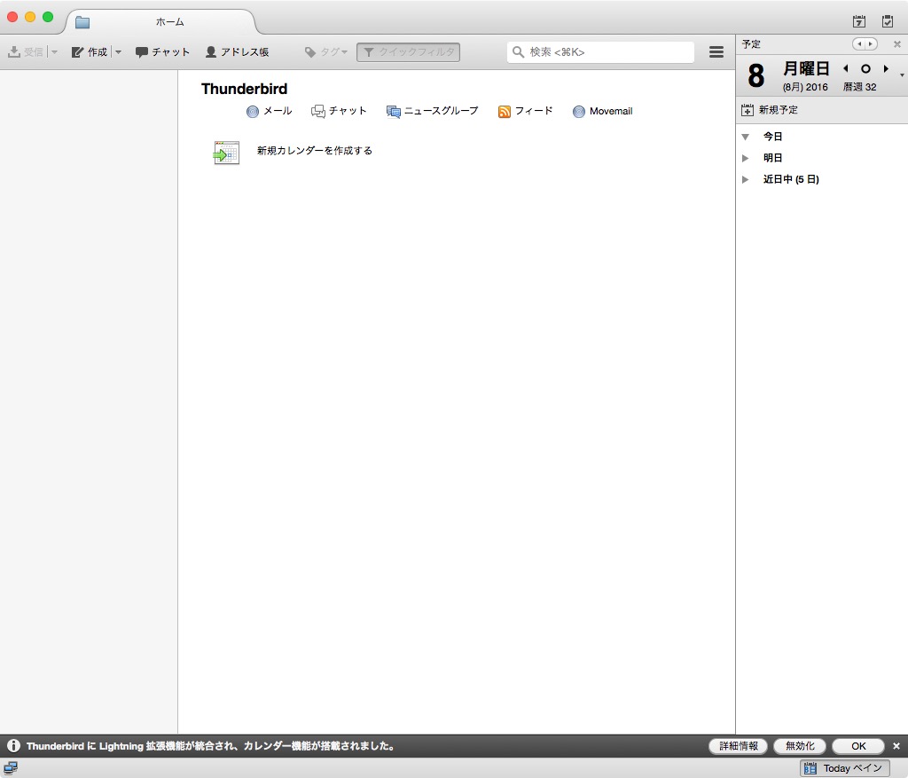This screenshot has height=778, width=908.
Task: Open the calendar tab icon in title bar
Action: tap(858, 21)
